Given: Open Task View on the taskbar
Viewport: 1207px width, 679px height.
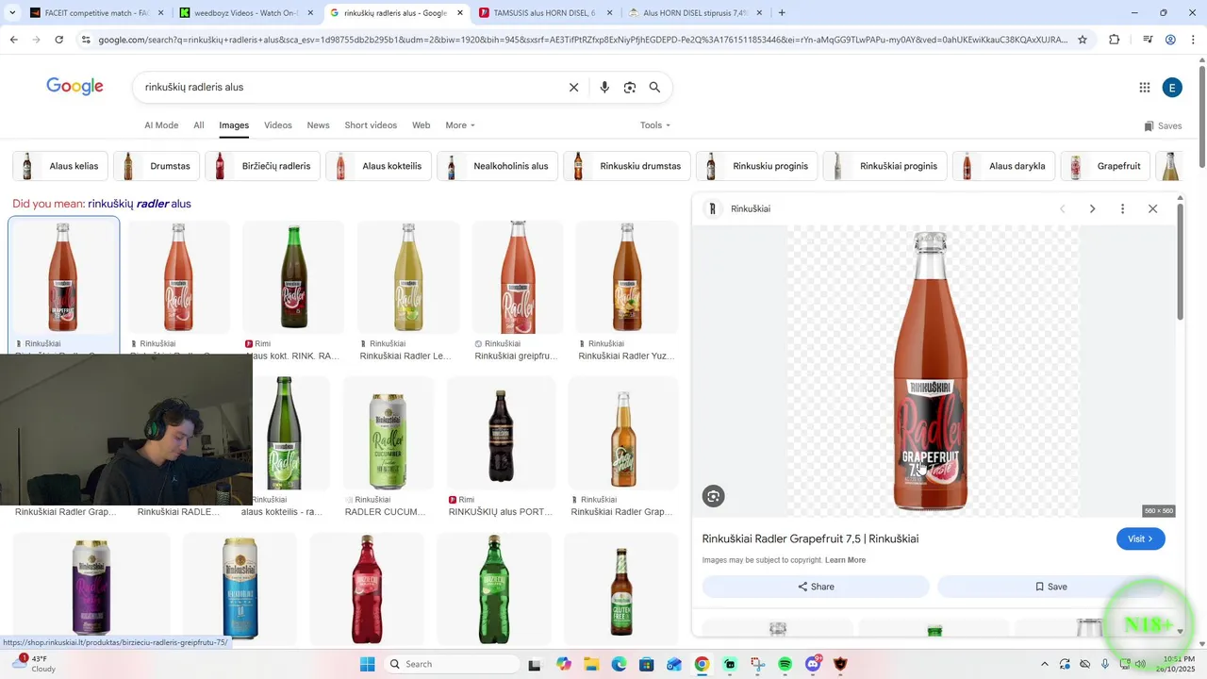Looking at the screenshot, I should [535, 664].
